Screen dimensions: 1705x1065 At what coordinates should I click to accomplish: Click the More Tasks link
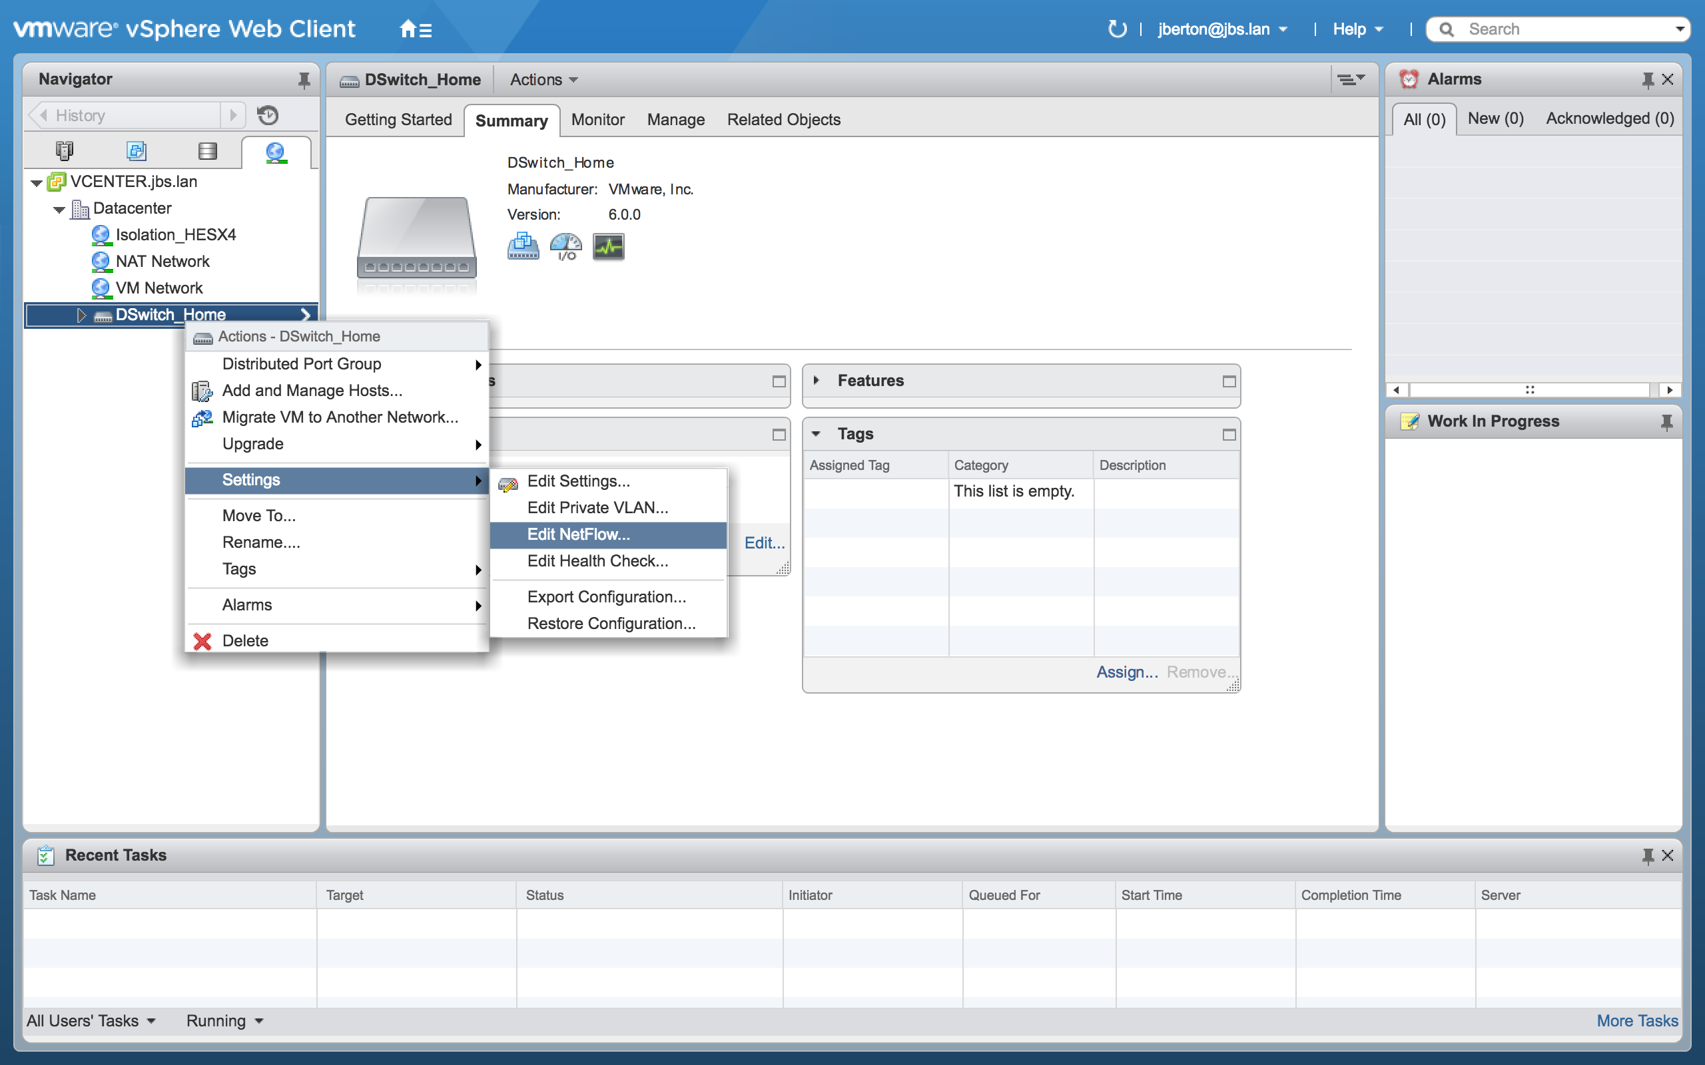click(1636, 1020)
